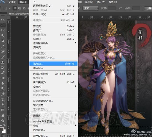Open 编辑(E) menu
Image resolution: width=152 pixels, height=137 pixels.
tap(23, 2)
